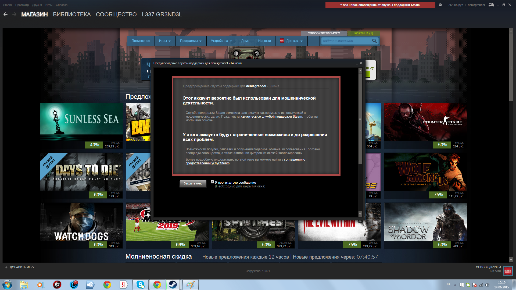
Task: Expand the Устройства dropdown menu
Action: coord(221,41)
